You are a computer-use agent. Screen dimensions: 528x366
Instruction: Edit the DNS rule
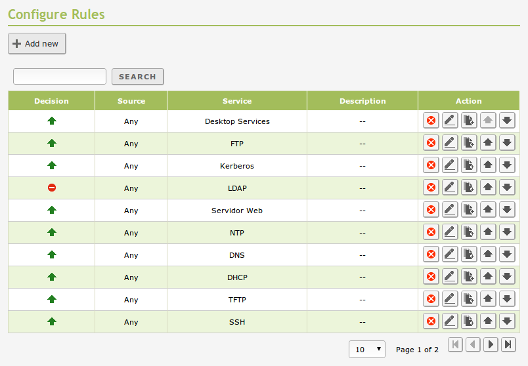pos(450,254)
